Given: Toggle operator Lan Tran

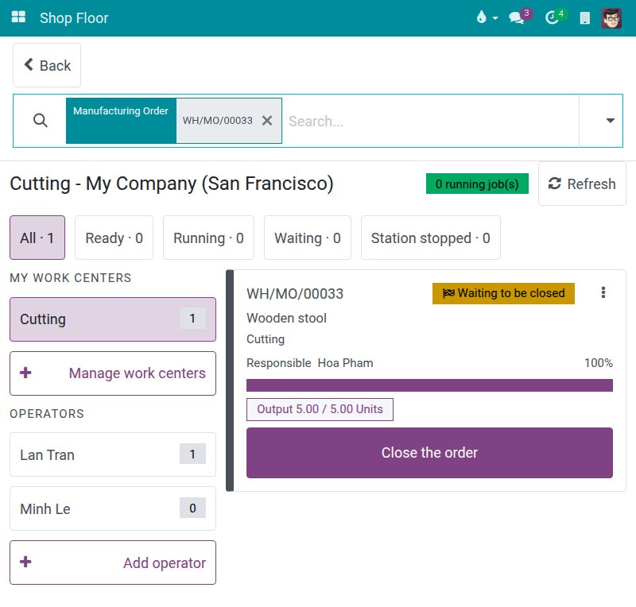Looking at the screenshot, I should (113, 454).
